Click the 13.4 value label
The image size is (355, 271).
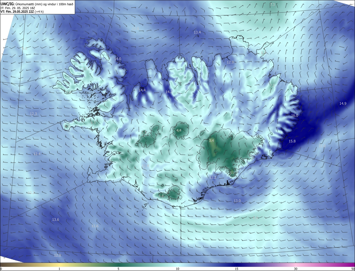(197, 32)
